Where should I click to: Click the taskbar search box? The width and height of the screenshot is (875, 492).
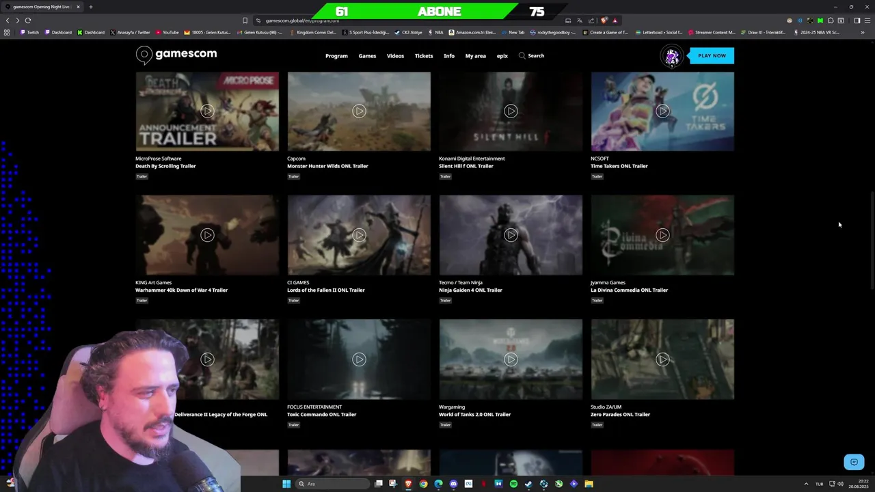pyautogui.click(x=332, y=484)
